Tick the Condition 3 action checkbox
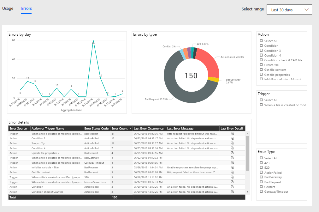This screenshot has width=319, height=212. coord(261,51)
